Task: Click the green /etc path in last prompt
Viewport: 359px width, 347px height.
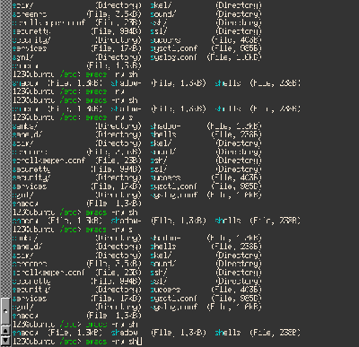Action: point(70,341)
